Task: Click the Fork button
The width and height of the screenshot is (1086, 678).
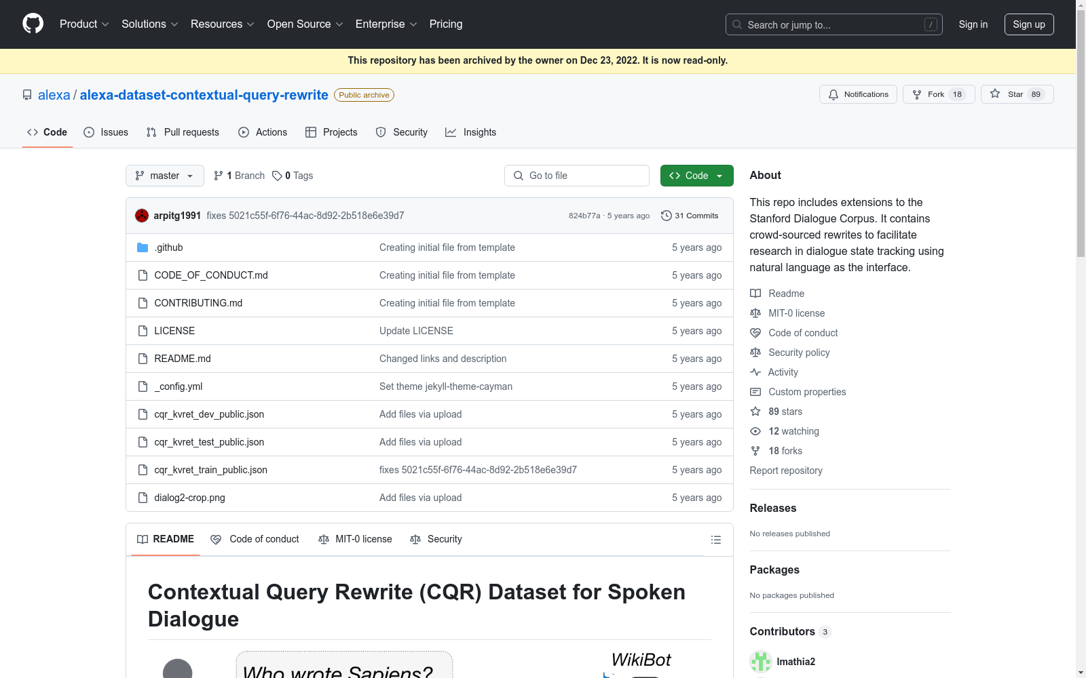Action: [x=939, y=94]
